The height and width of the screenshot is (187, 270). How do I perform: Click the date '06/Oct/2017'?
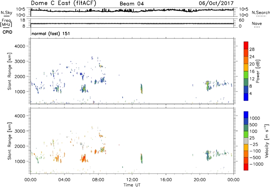(x=216, y=3)
